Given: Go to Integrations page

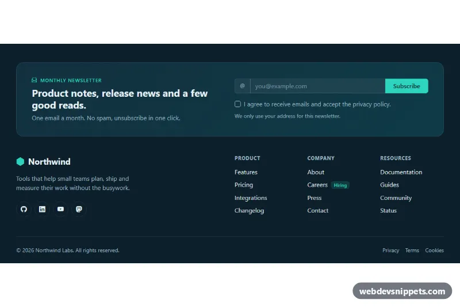Looking at the screenshot, I should 251,198.
